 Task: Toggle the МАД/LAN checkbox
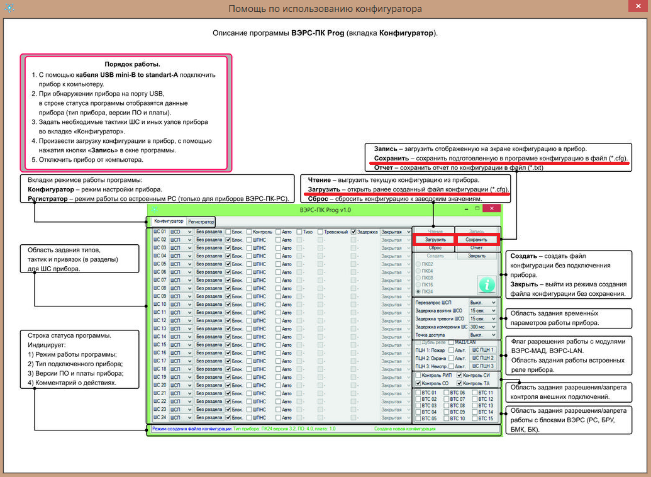click(x=452, y=342)
